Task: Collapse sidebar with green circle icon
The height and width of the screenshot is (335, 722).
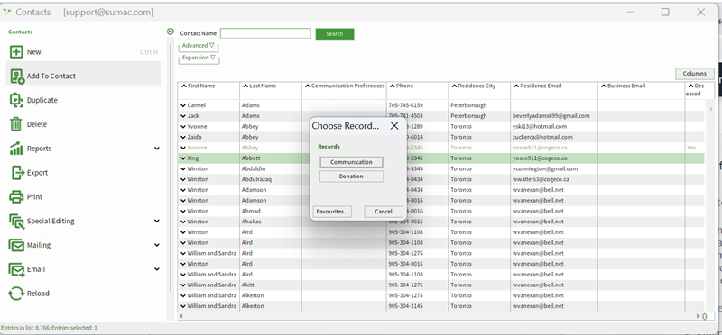Action: tap(171, 32)
